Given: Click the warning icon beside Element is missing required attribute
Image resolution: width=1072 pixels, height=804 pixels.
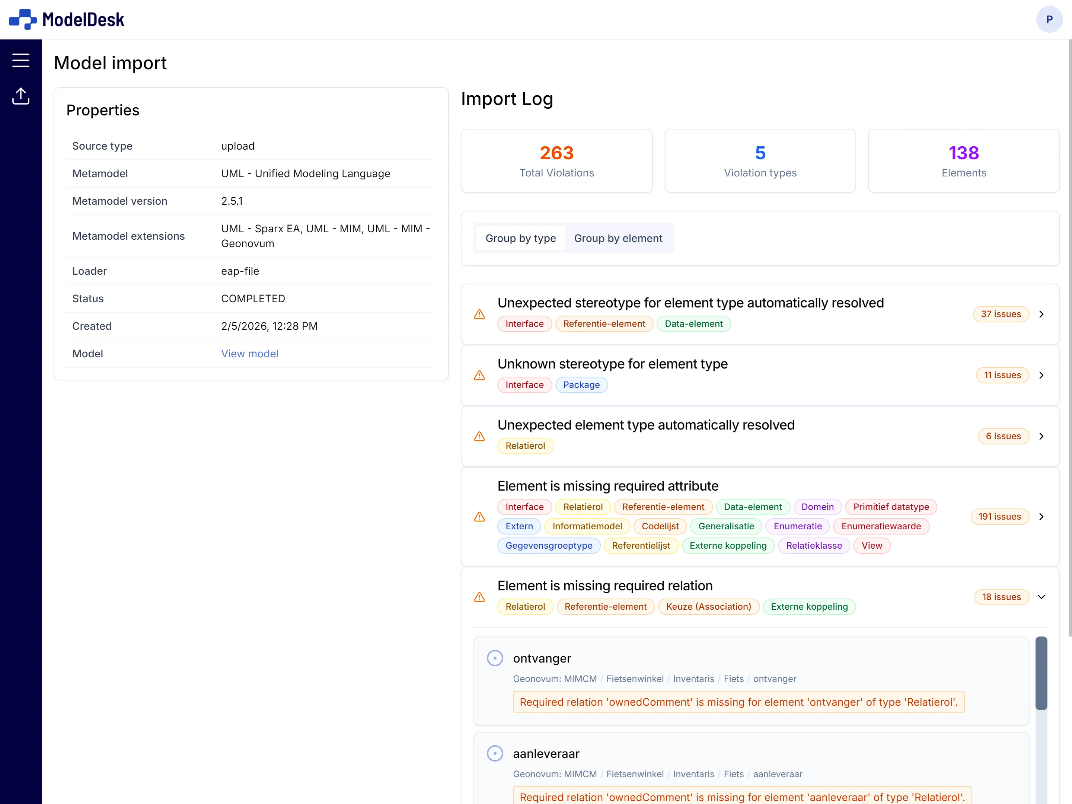Looking at the screenshot, I should click(x=479, y=517).
